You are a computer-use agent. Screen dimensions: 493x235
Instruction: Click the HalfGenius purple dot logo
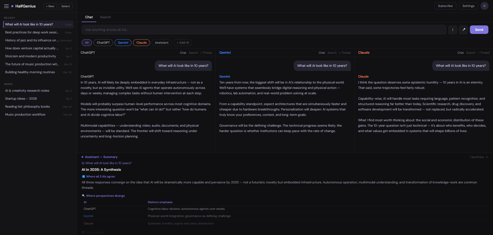click(12, 6)
